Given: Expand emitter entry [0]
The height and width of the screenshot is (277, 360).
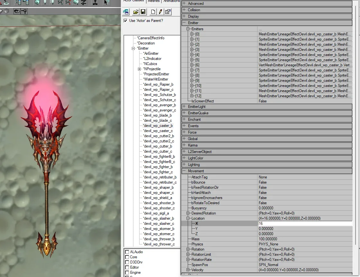Looking at the screenshot, I should click(192, 34).
